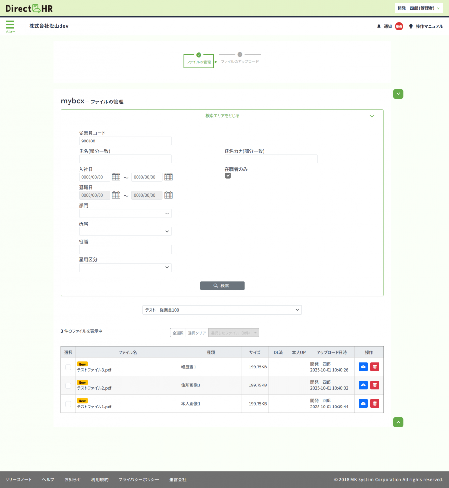The width and height of the screenshot is (449, 488).
Task: Open the hamburger menu icon
Action: point(10,25)
